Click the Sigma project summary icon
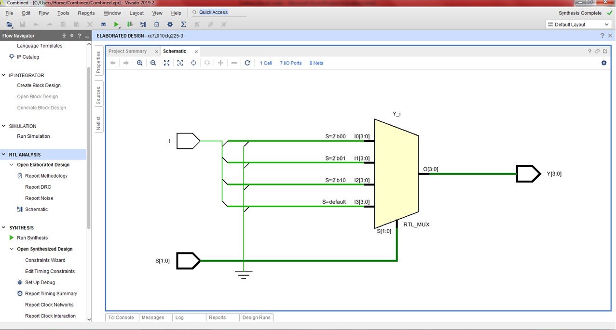The image size is (616, 330). [183, 24]
